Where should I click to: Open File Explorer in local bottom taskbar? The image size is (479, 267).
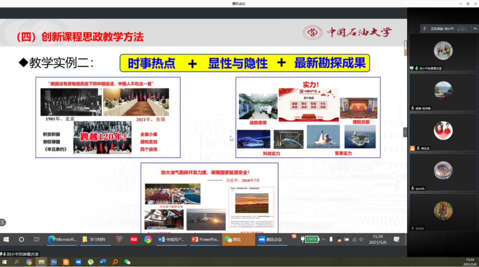click(41, 262)
